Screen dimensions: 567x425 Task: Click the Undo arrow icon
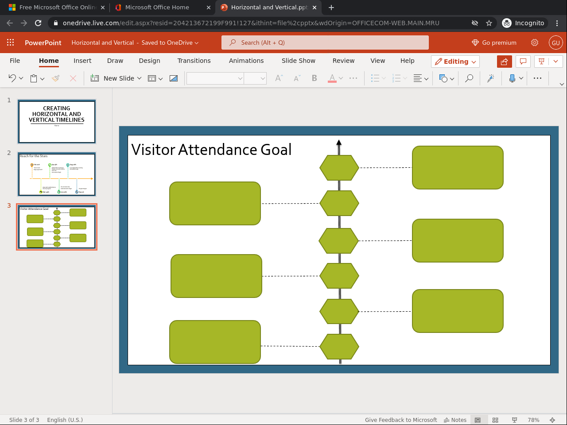[x=12, y=78]
